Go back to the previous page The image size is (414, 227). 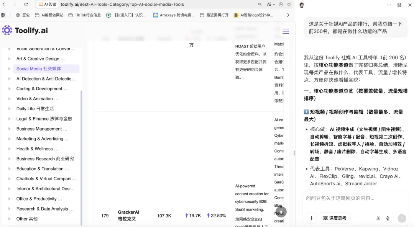click(x=4, y=4)
